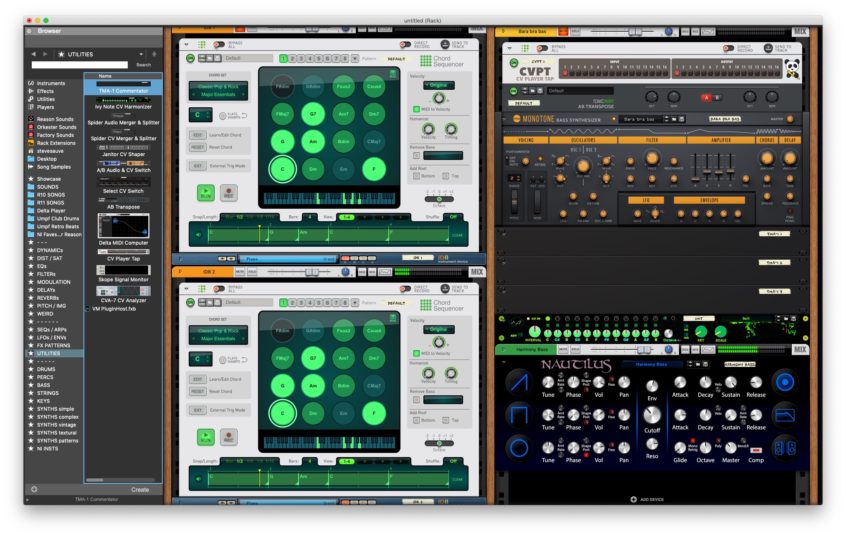Image resolution: width=846 pixels, height=536 pixels.
Task: Toggle Direct Record switch on upper Chord Sequencer
Action: pos(405,44)
